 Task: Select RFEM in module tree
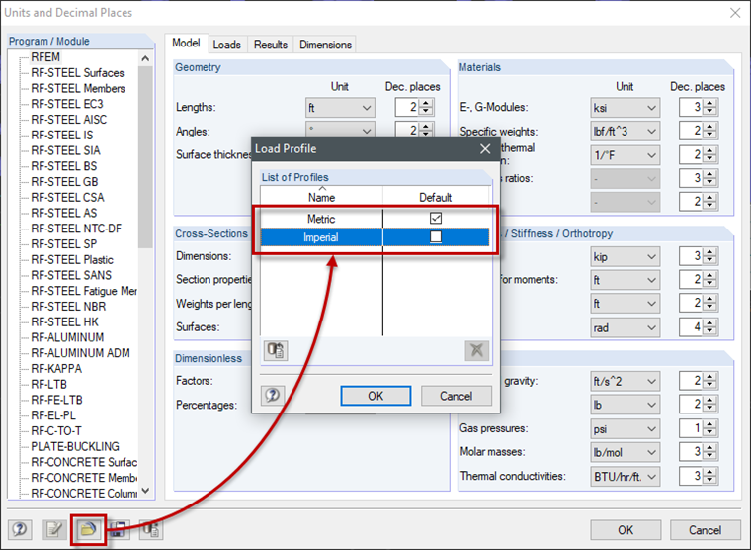tap(45, 57)
